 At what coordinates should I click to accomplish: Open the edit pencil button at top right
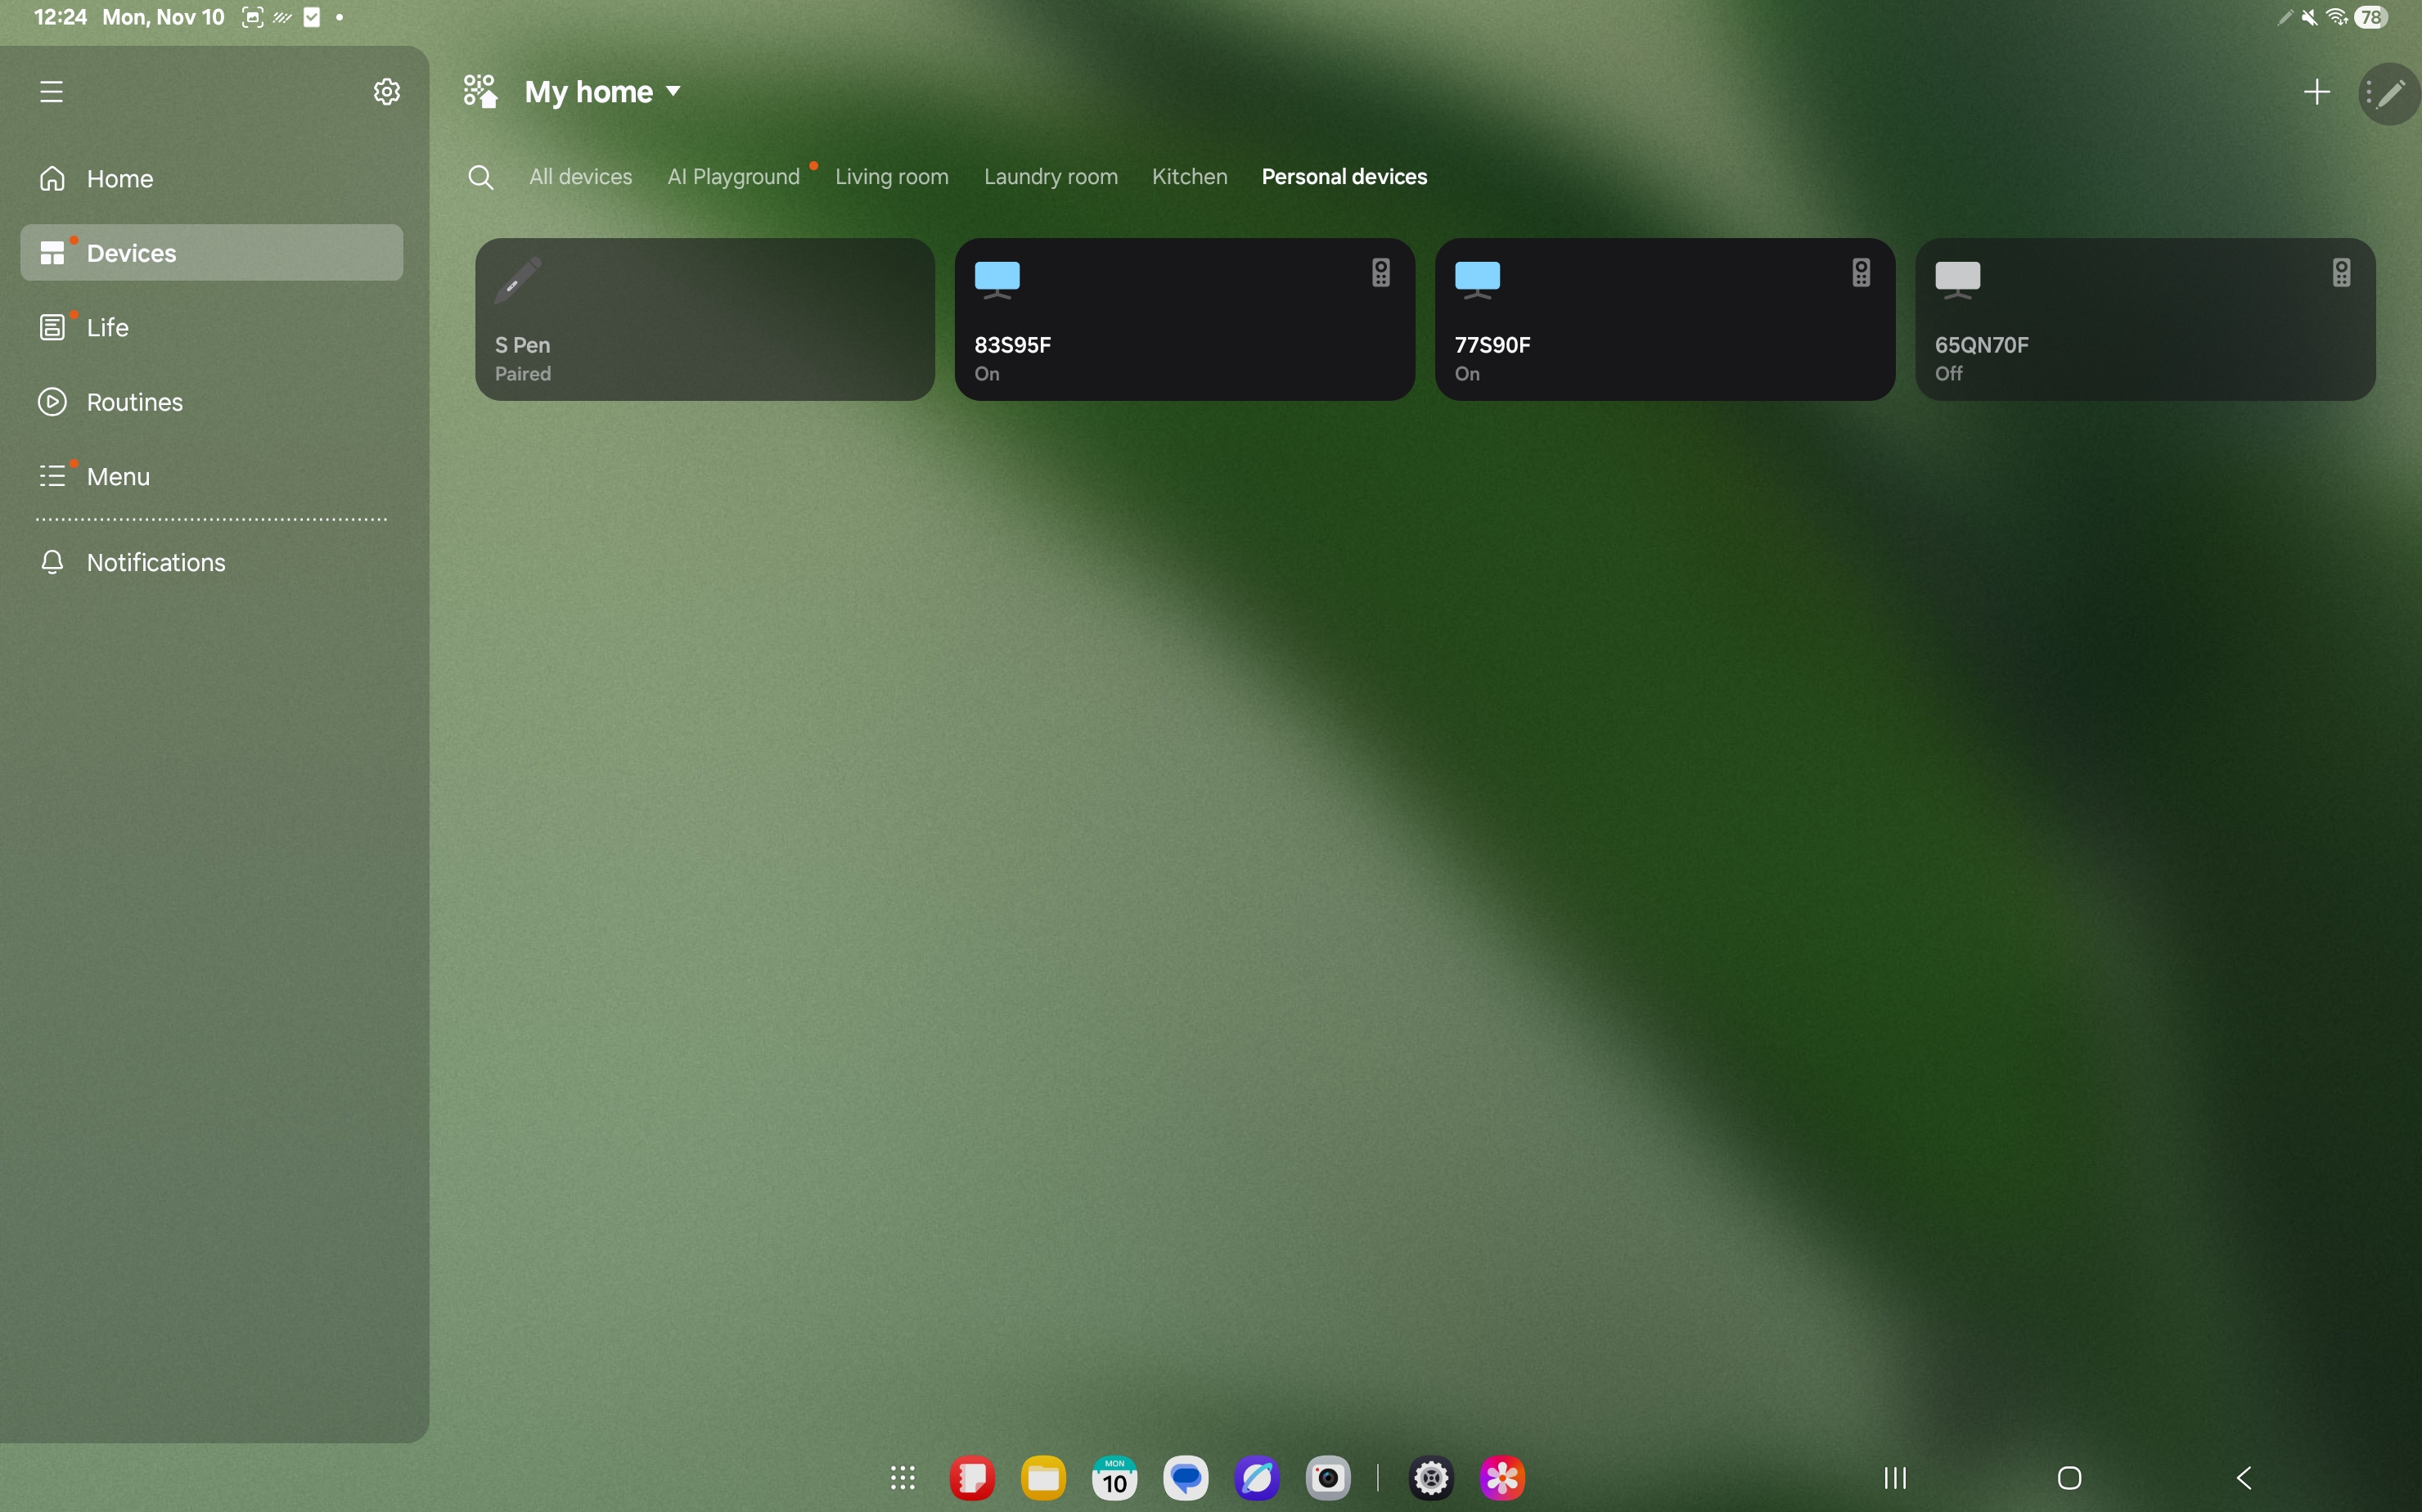tap(2389, 93)
